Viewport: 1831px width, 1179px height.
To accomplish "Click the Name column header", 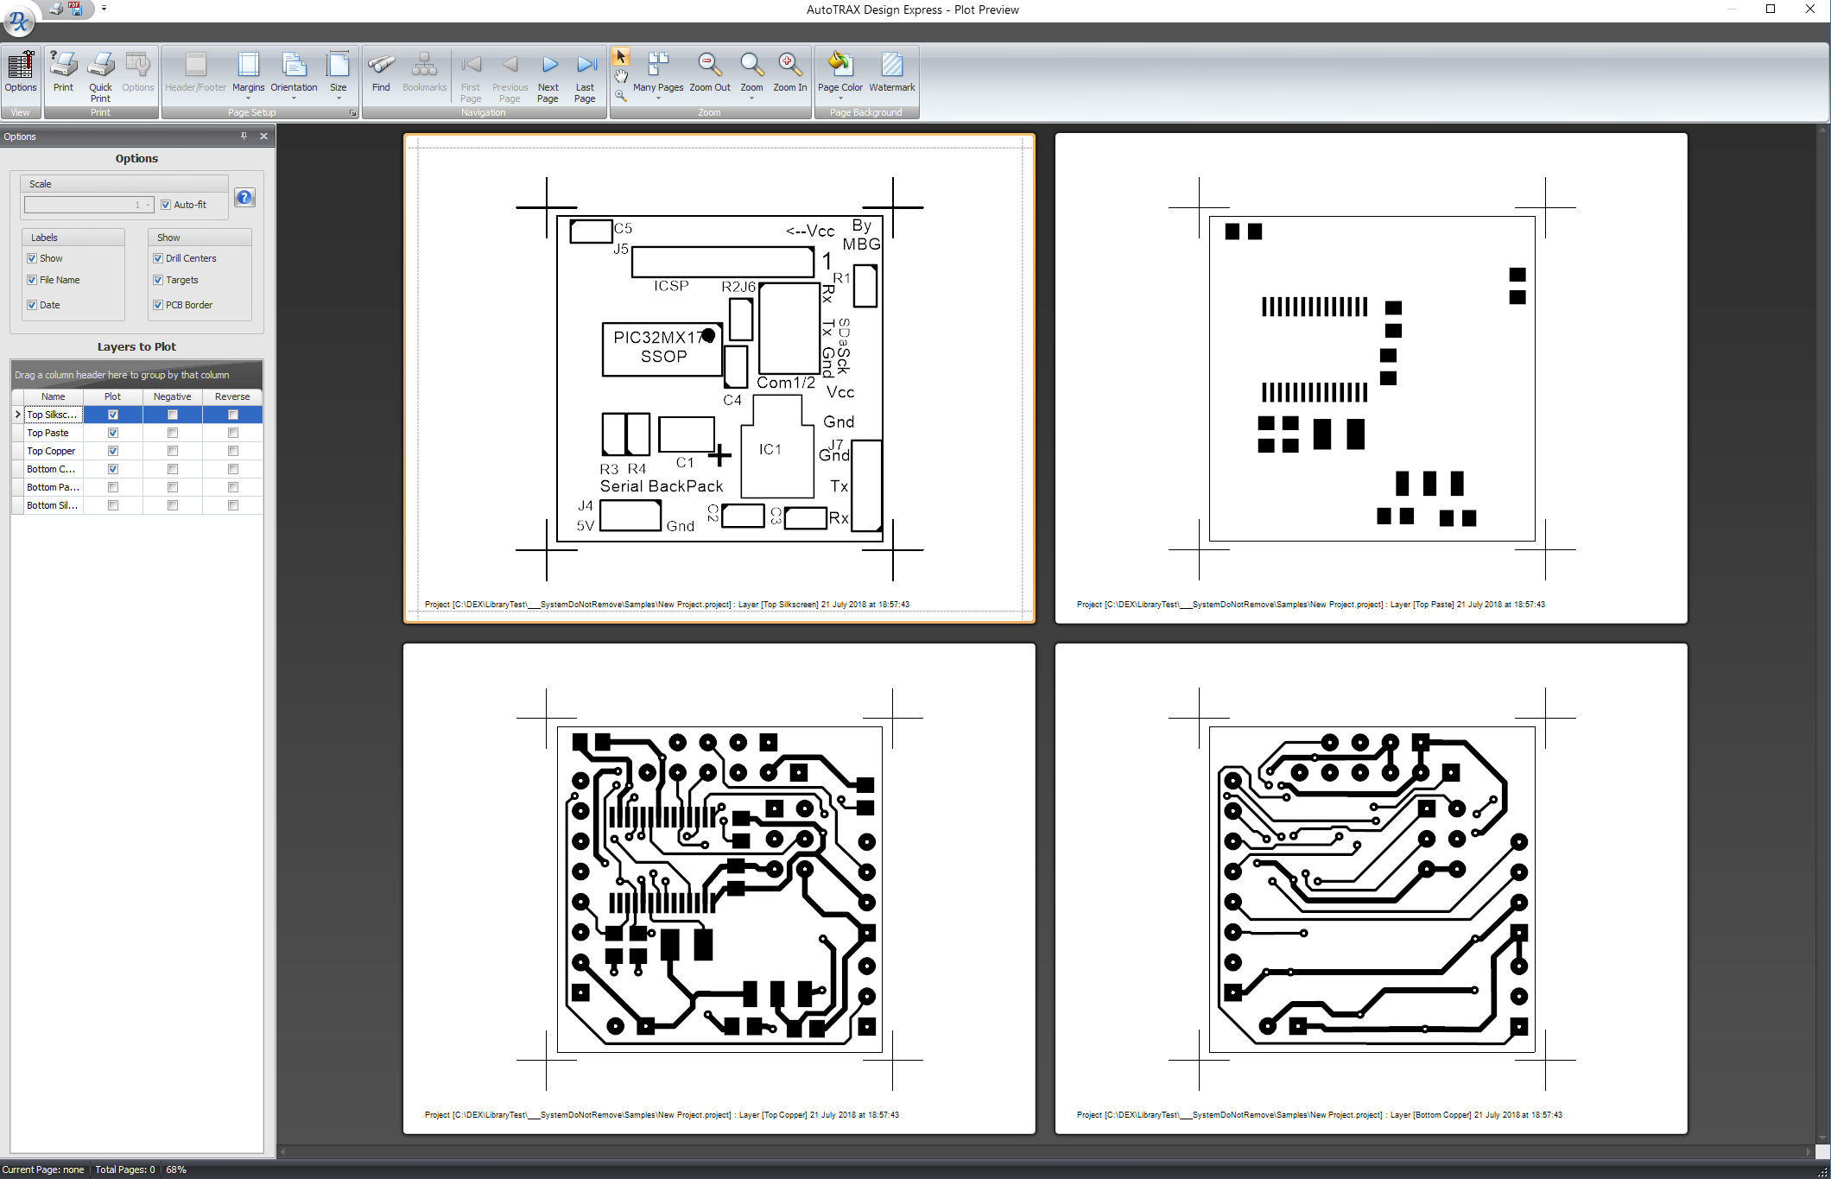I will click(x=54, y=396).
